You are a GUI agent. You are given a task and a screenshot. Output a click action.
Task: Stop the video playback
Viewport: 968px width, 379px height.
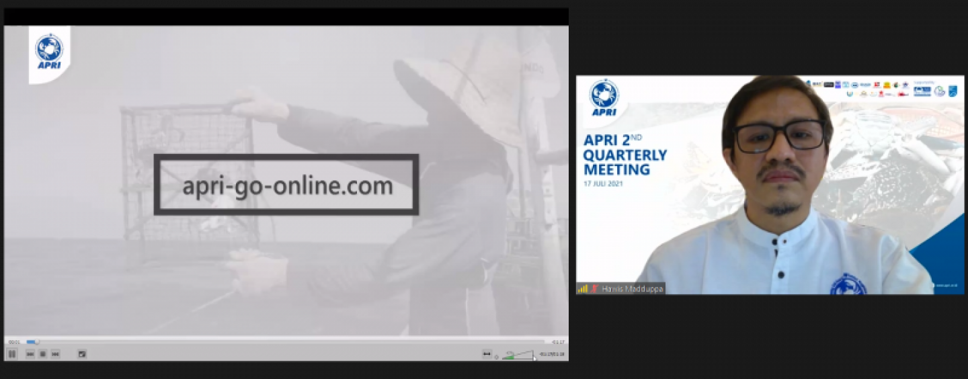click(x=42, y=354)
